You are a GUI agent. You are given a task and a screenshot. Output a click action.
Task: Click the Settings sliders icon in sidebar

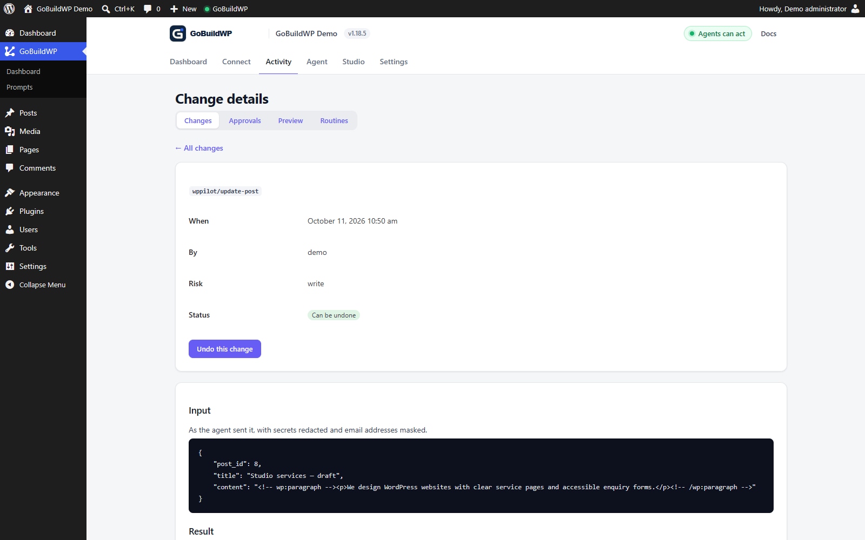10,266
